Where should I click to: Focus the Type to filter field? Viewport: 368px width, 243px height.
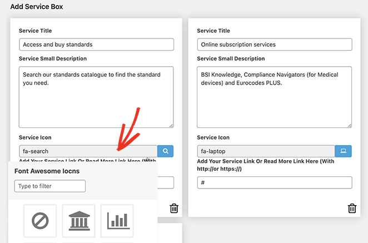pyautogui.click(x=50, y=186)
